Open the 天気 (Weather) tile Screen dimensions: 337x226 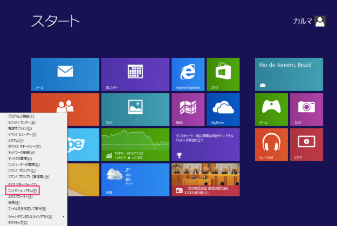coord(135,180)
